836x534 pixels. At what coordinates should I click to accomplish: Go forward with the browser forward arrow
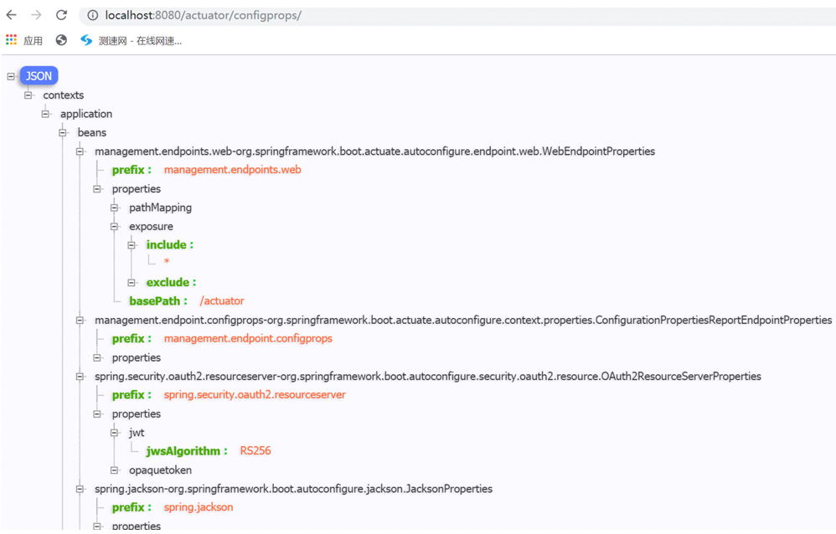click(x=36, y=15)
